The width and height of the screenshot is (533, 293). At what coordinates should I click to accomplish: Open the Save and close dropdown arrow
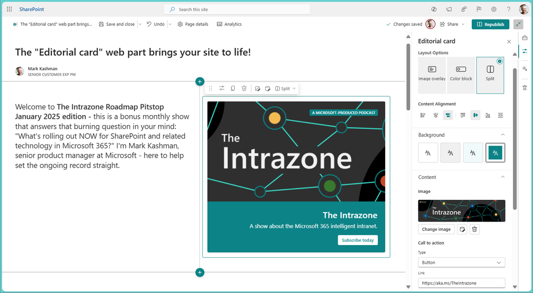(140, 24)
